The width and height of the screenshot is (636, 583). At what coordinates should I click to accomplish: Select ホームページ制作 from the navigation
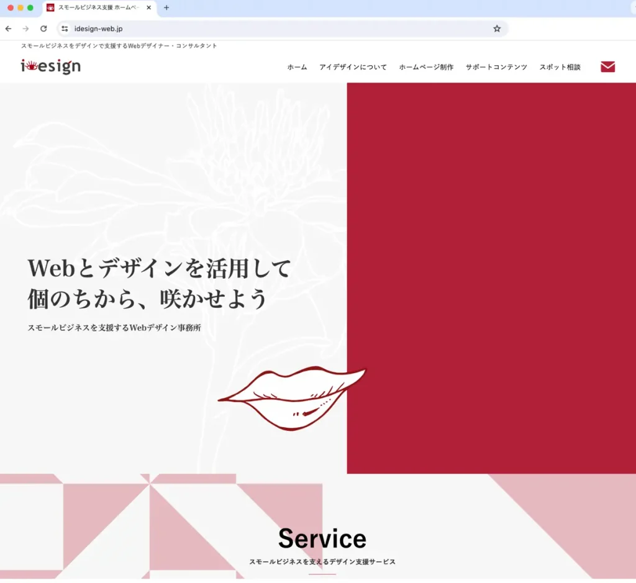pos(426,67)
